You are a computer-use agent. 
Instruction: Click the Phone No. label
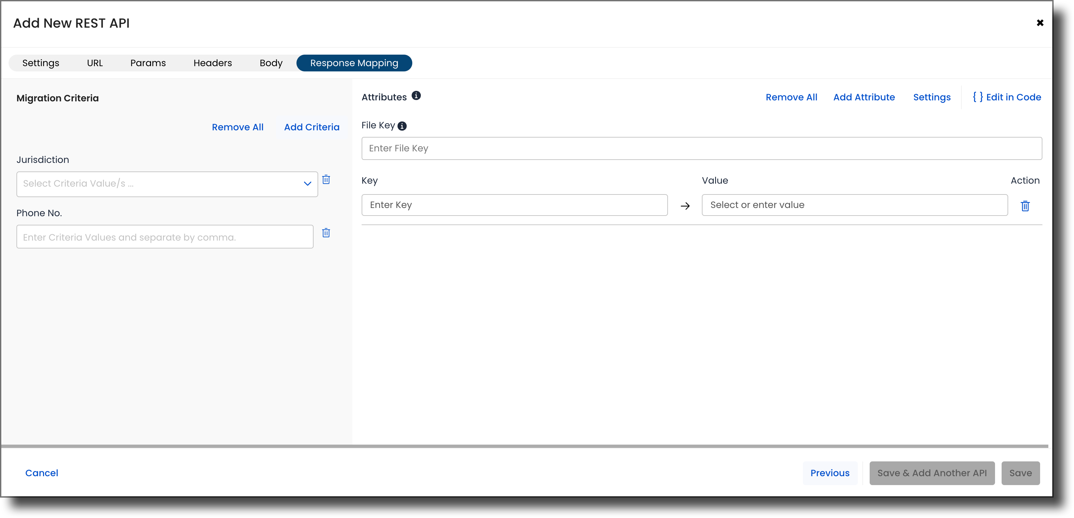coord(39,213)
